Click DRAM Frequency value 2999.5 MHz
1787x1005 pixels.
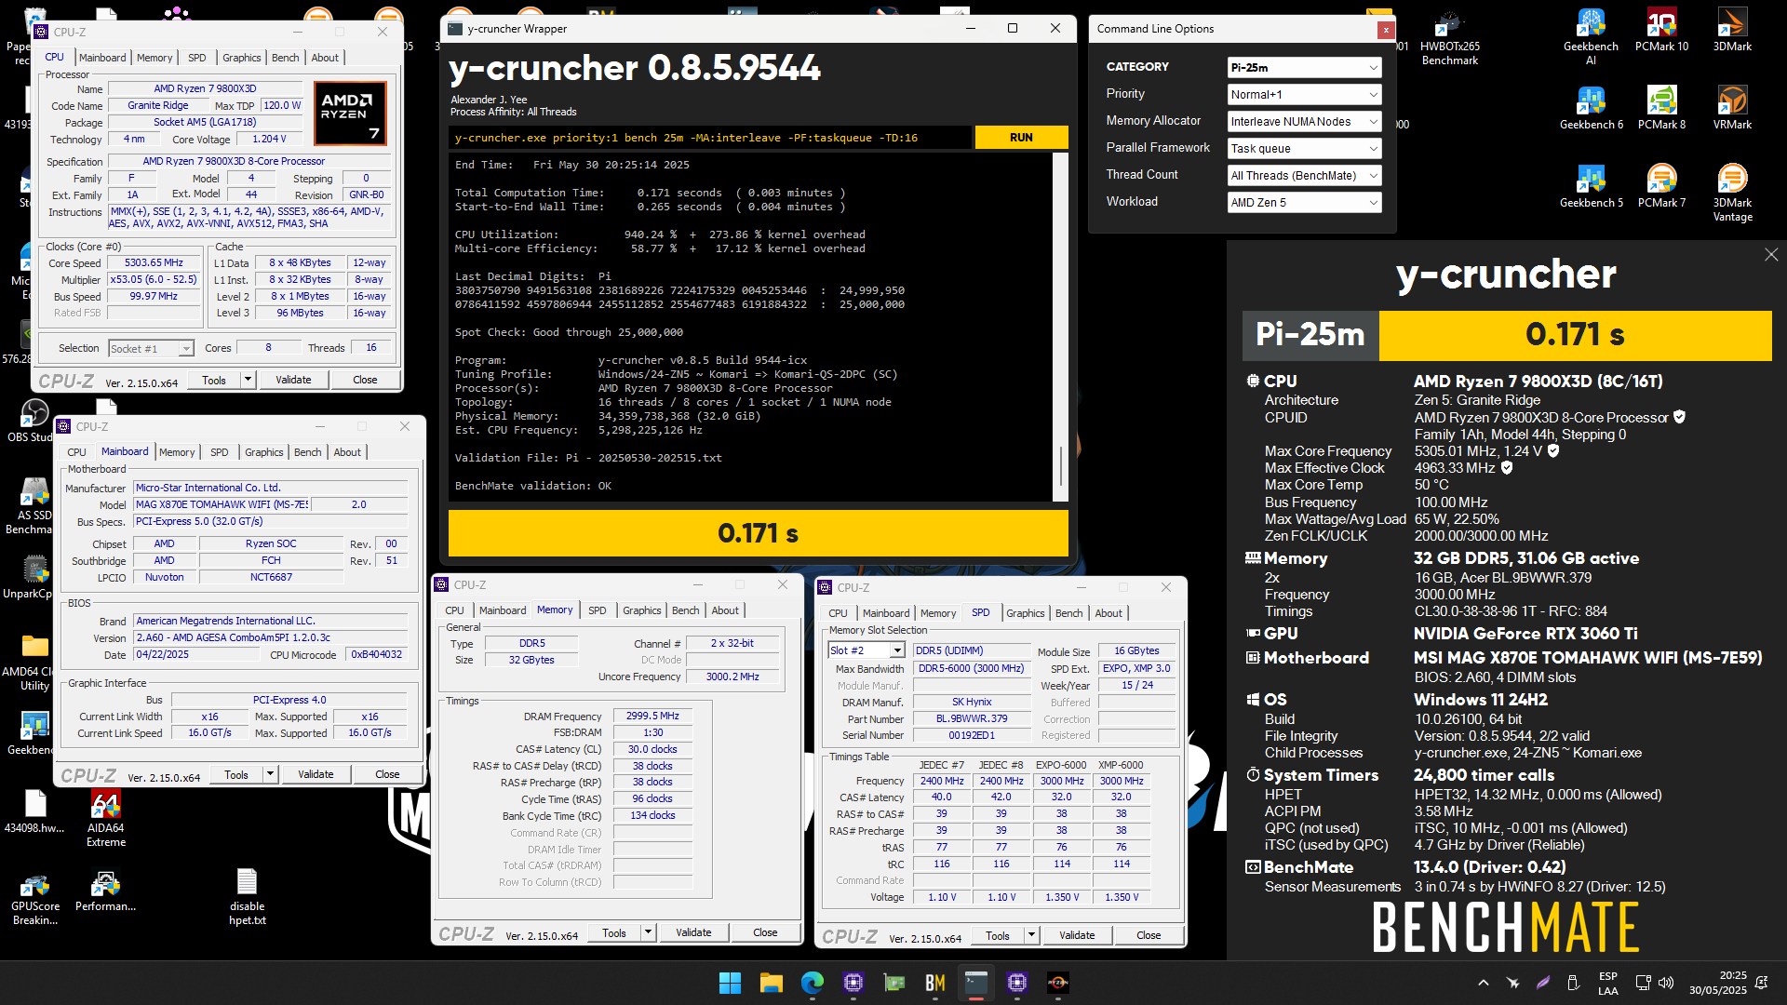click(x=652, y=717)
